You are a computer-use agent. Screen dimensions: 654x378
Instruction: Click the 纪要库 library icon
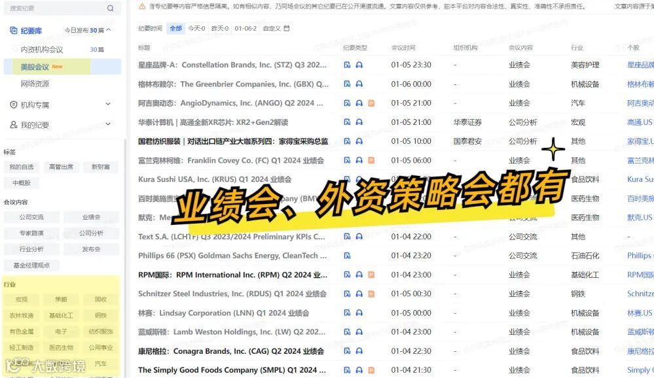click(13, 31)
